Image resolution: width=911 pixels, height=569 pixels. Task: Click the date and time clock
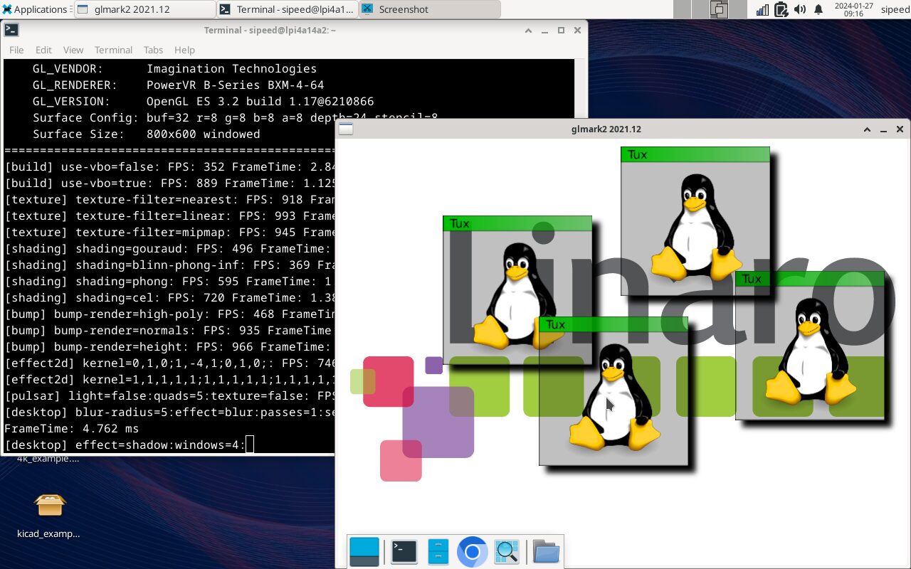pyautogui.click(x=853, y=9)
